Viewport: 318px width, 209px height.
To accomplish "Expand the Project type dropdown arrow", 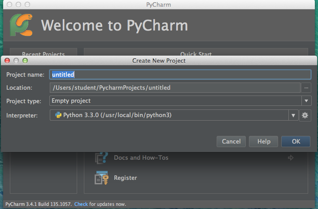I will tap(306, 101).
